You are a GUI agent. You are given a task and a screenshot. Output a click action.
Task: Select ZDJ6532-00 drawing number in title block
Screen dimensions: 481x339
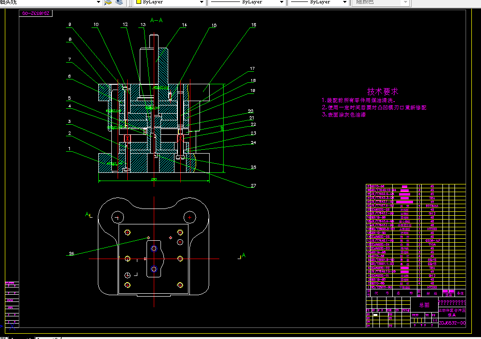(452, 323)
